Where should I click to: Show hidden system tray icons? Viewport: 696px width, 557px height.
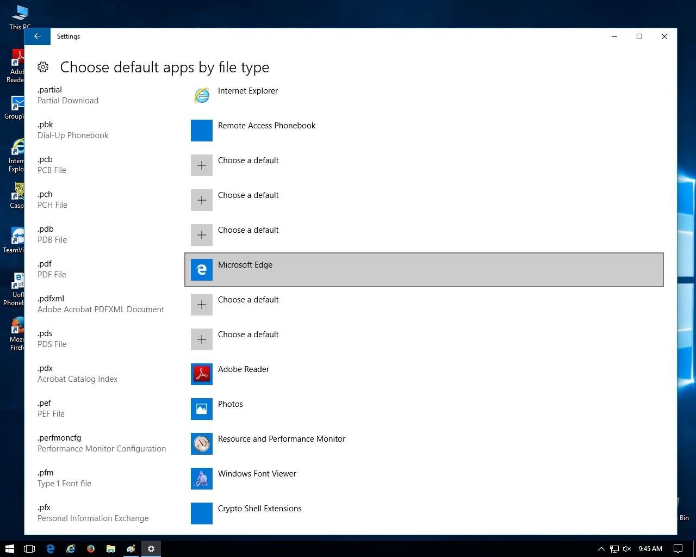(601, 549)
